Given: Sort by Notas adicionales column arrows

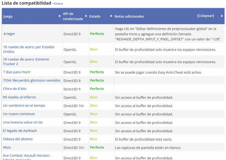Looking at the screenshot, I should tap(222, 16).
